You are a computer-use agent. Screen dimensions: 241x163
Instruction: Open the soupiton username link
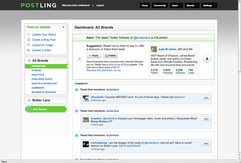click(96, 119)
